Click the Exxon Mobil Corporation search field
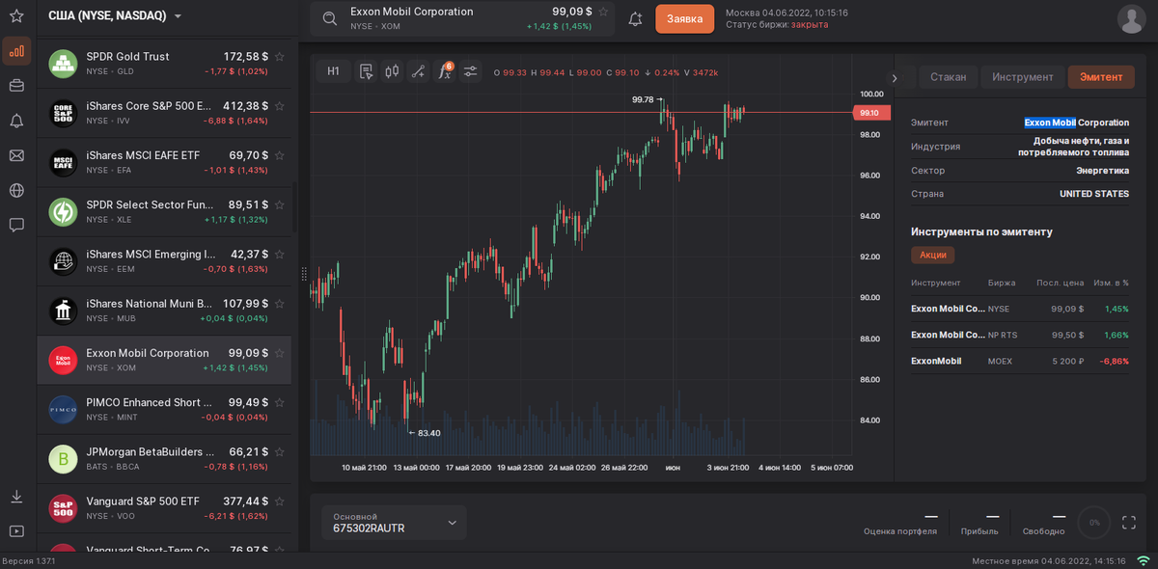The width and height of the screenshot is (1158, 569). point(463,18)
